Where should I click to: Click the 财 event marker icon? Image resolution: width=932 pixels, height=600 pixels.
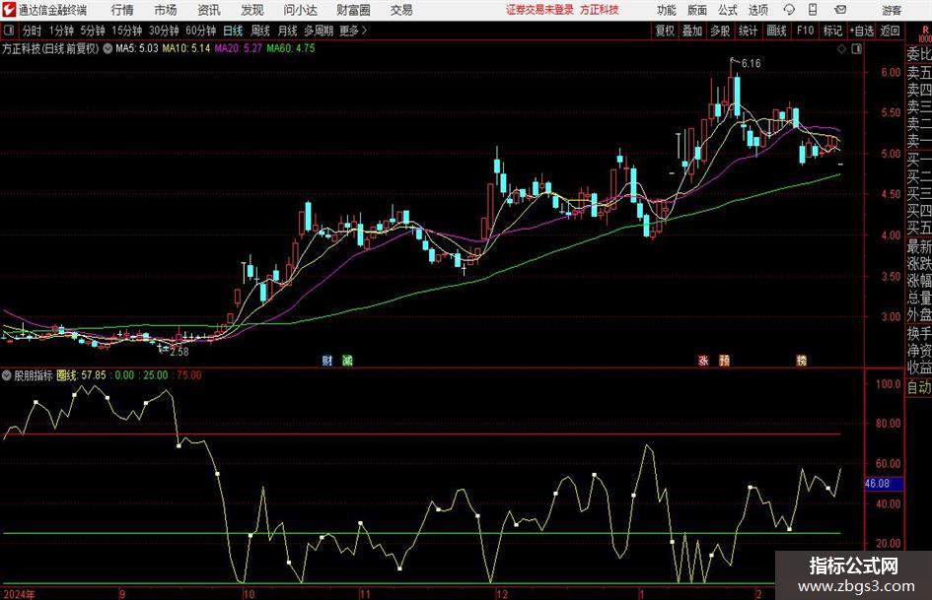click(326, 361)
